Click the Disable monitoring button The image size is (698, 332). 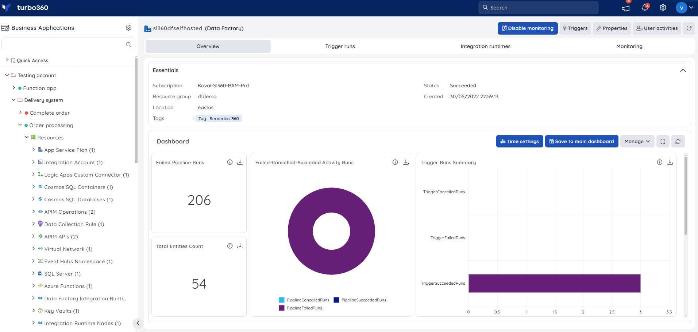[528, 28]
